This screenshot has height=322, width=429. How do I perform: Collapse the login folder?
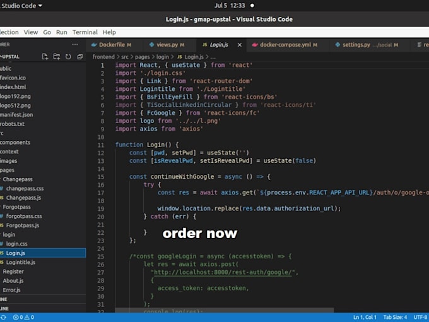click(x=9, y=235)
